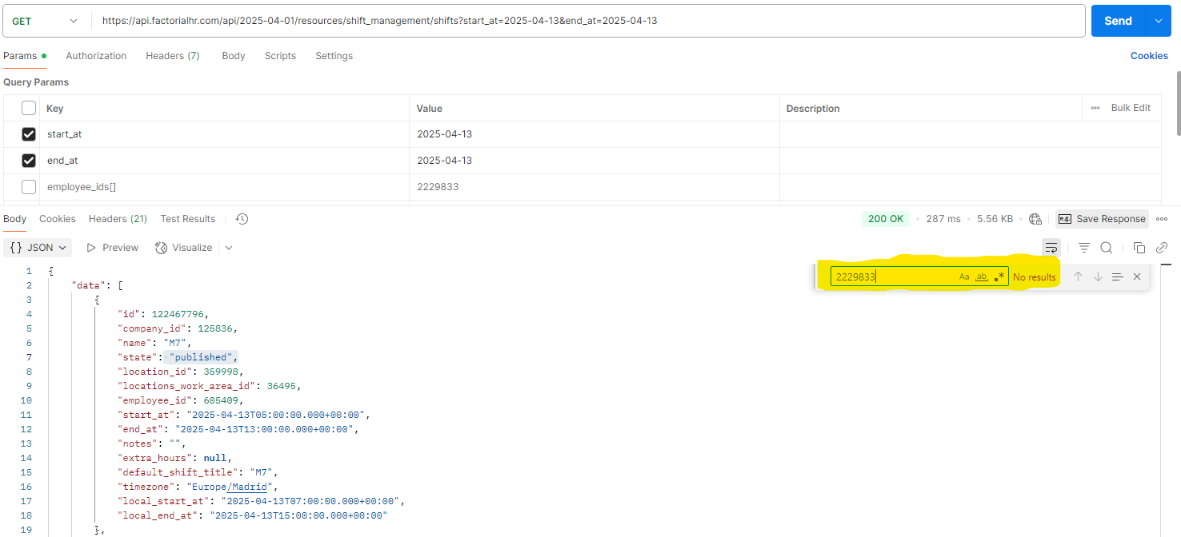The height and width of the screenshot is (537, 1181).
Task: Close the find box
Action: click(1137, 276)
